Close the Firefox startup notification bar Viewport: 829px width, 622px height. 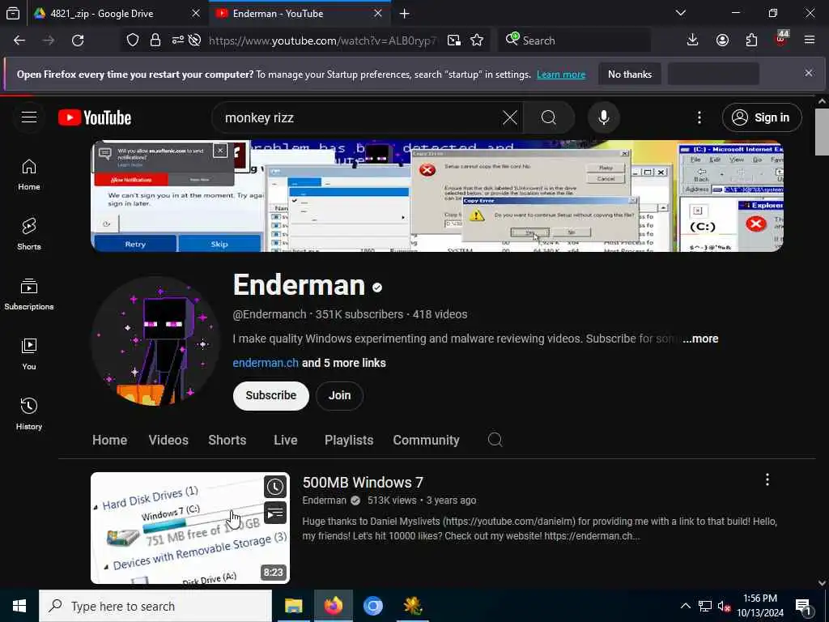coord(809,73)
